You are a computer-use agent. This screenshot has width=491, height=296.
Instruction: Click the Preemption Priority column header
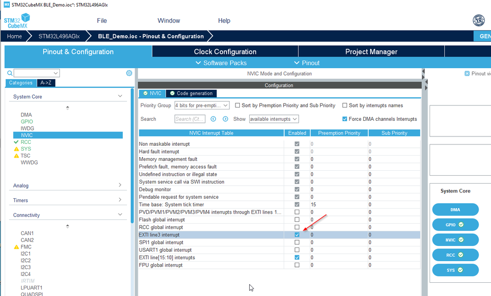click(339, 133)
